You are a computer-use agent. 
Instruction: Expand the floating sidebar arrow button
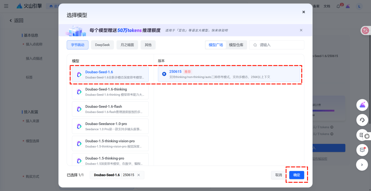pyautogui.click(x=362, y=165)
